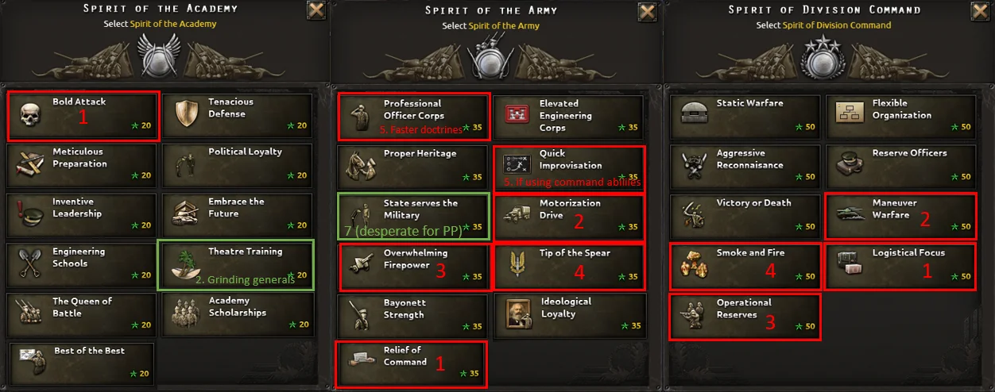Choose the Operational Reserves spirit

pos(745,316)
